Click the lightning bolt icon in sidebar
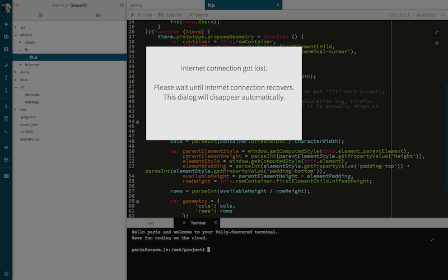448x280 pixels. click(6, 106)
